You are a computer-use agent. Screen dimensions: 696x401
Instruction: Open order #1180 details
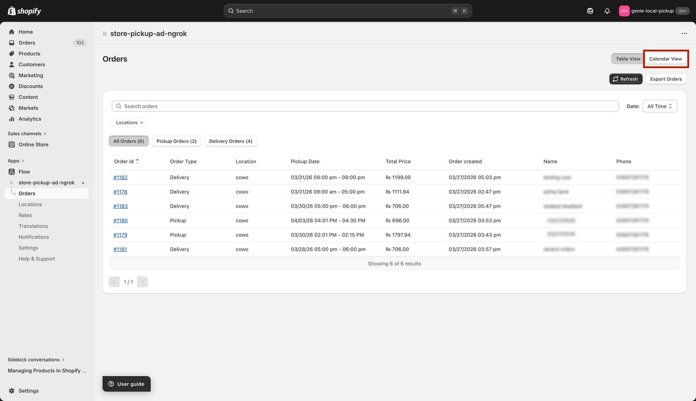(x=120, y=220)
